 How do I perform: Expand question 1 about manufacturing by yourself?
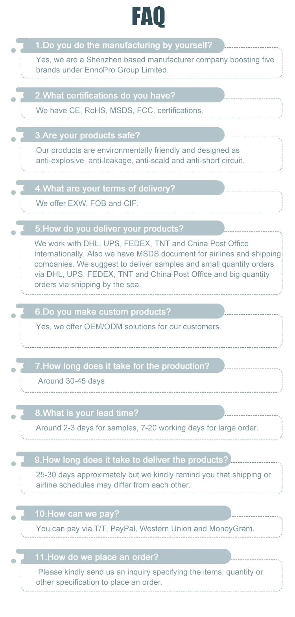123,46
